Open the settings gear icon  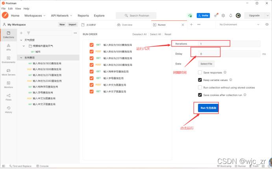pyautogui.click(x=223, y=15)
